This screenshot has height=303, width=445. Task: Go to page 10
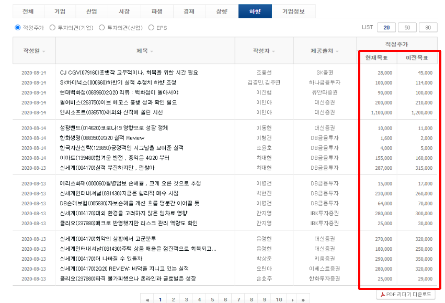click(279, 299)
